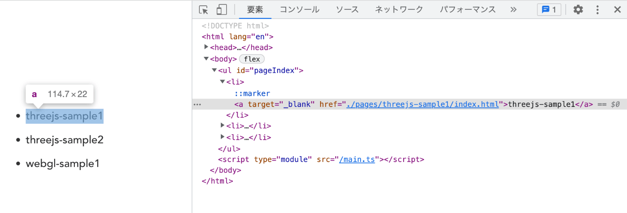This screenshot has height=213, width=627.
Task: Open the webgl-sample1 page link
Action: [x=62, y=164]
